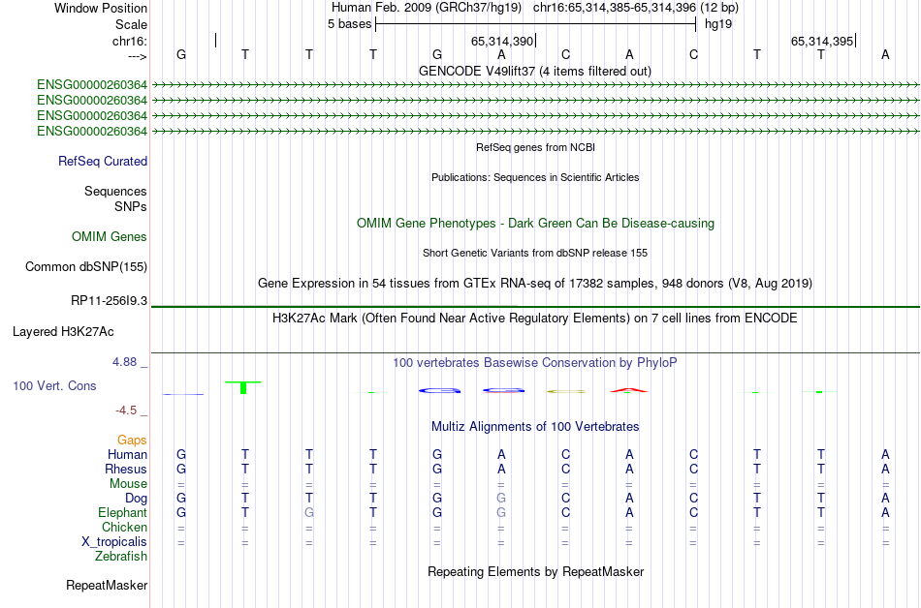Click the chr16: ruler label
This screenshot has width=921, height=608.
coord(129,41)
